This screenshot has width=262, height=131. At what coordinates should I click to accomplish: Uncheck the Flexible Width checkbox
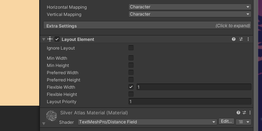131,87
